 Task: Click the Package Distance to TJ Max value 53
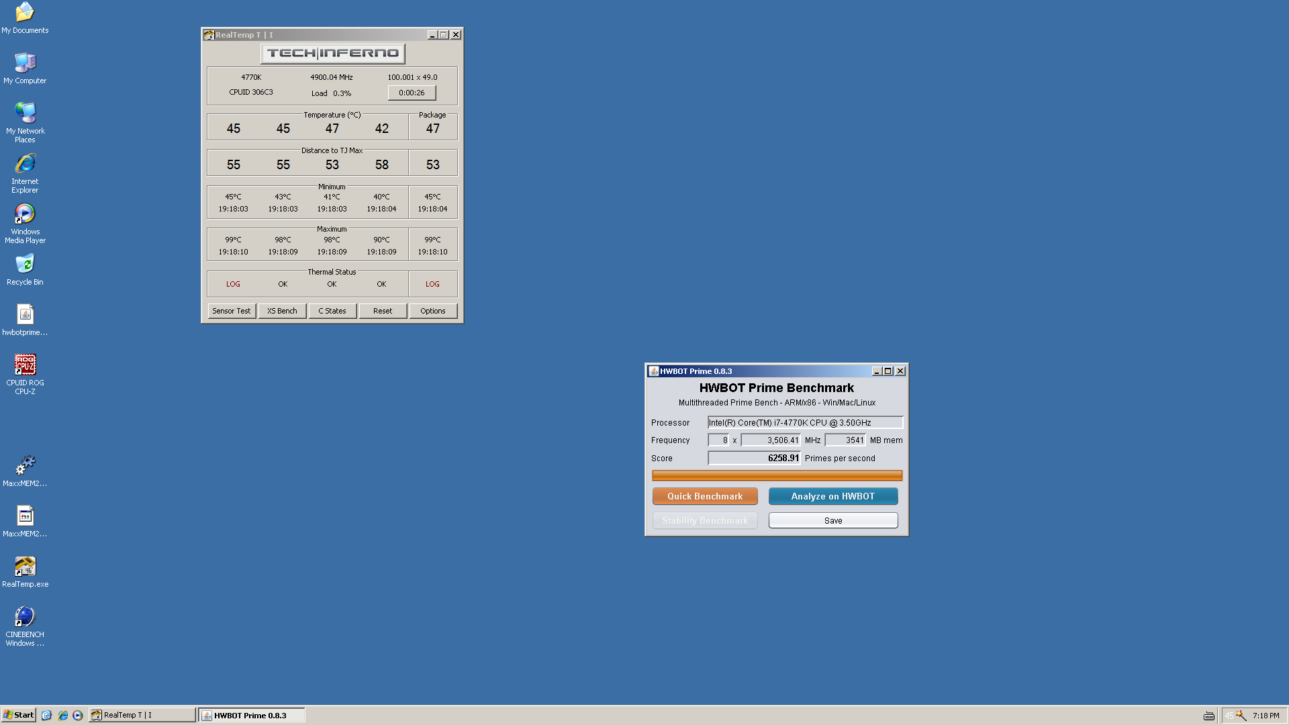433,164
